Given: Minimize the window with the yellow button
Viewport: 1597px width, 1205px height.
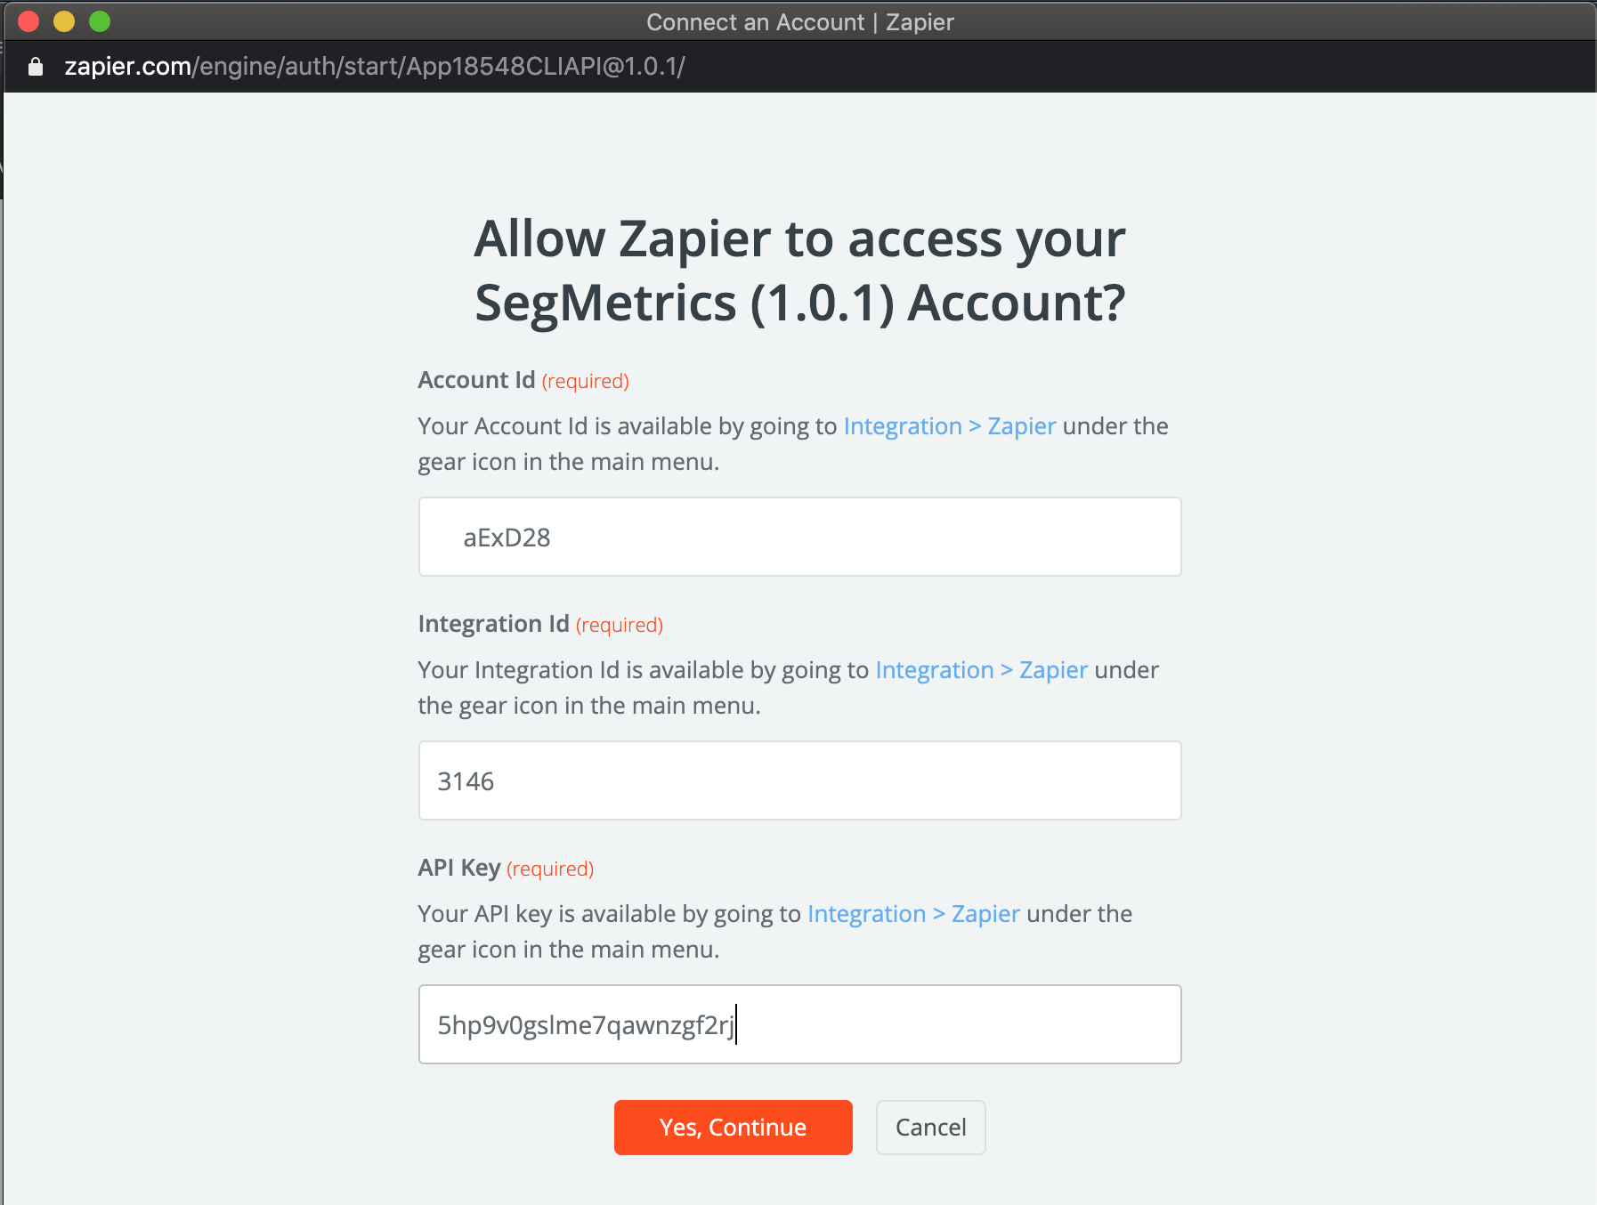Looking at the screenshot, I should tap(64, 21).
